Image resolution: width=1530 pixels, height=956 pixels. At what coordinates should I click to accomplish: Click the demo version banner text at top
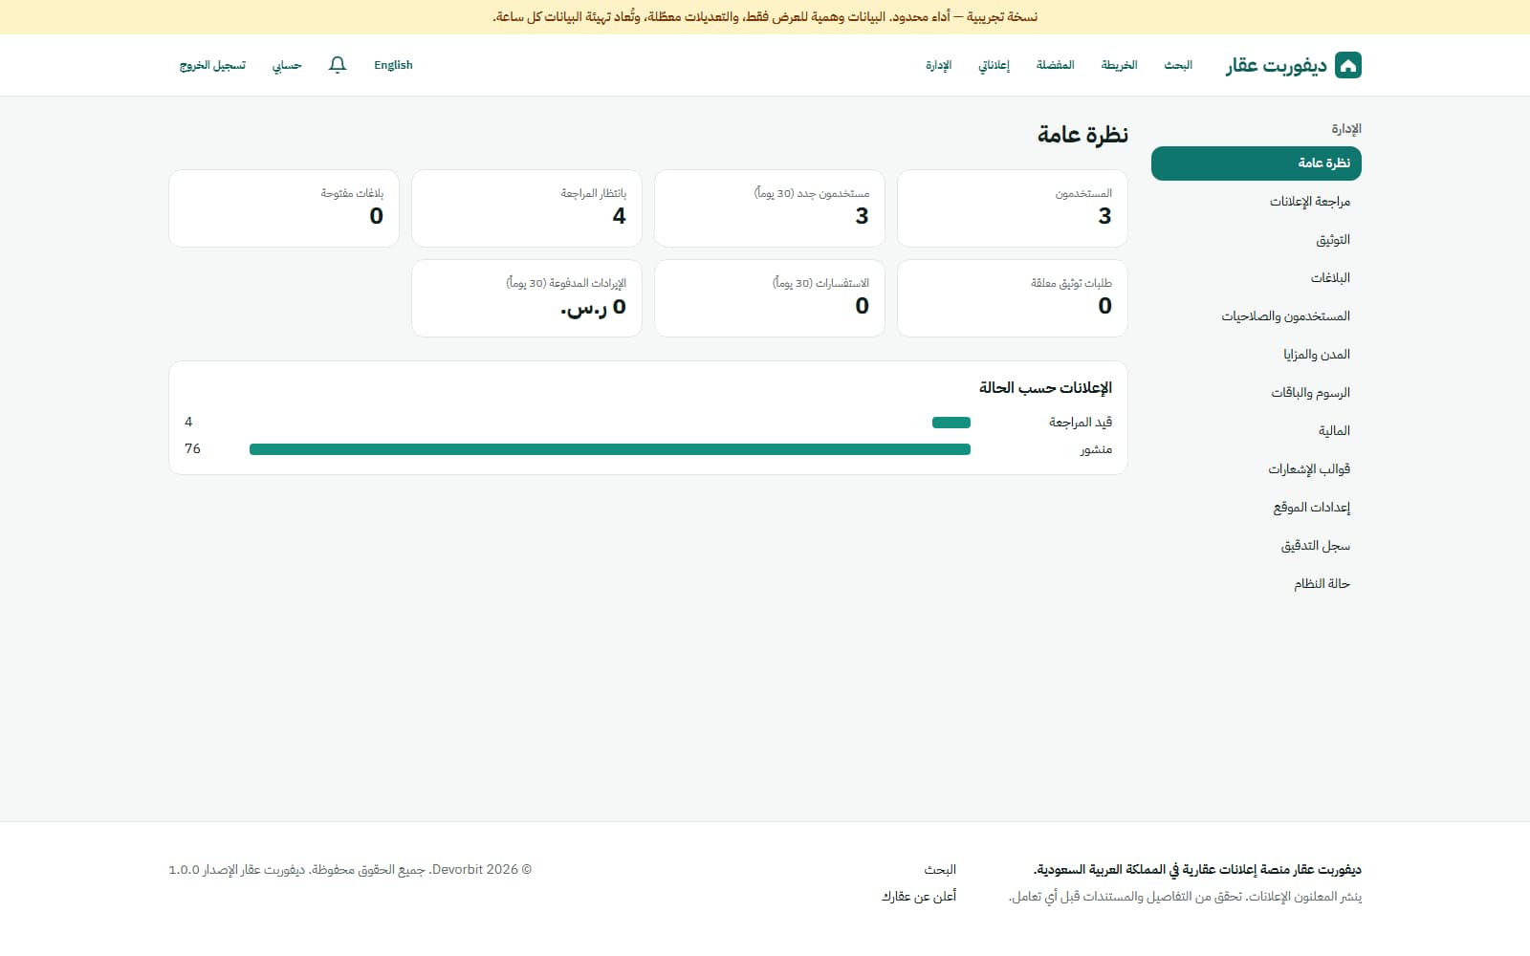click(x=765, y=17)
